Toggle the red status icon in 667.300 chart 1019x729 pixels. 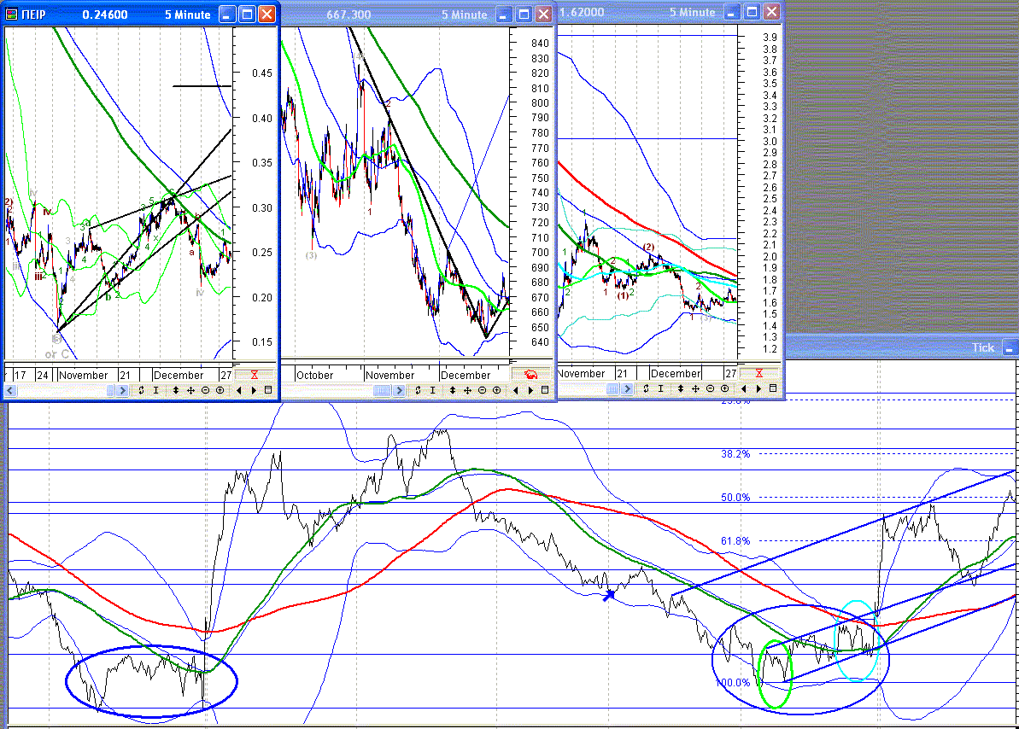point(530,375)
